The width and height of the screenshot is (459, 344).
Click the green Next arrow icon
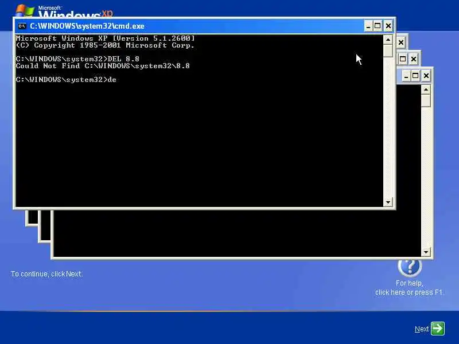point(438,329)
